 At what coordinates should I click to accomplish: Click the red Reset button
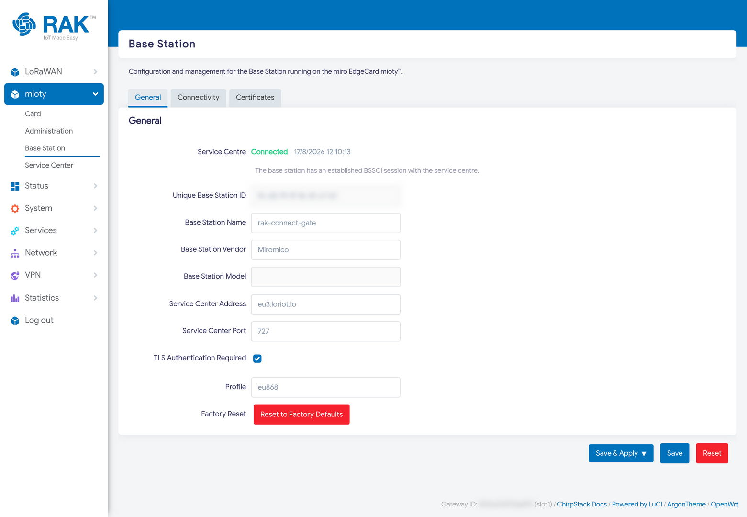(x=712, y=453)
